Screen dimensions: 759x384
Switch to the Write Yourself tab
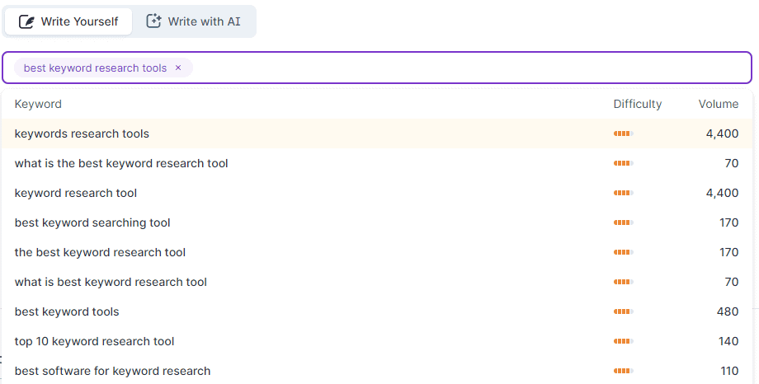click(x=68, y=21)
